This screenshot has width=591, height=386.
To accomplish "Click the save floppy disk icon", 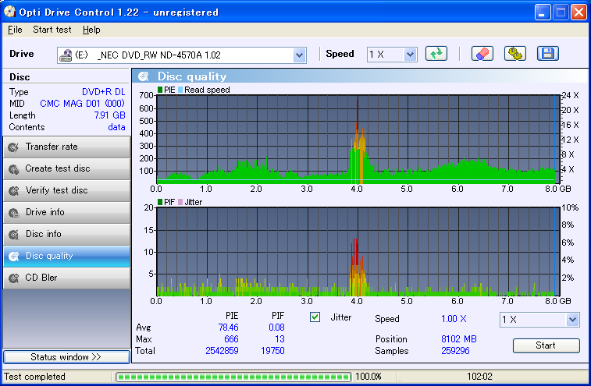I will (x=547, y=54).
